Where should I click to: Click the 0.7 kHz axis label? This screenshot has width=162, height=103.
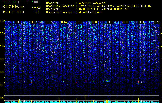(x=2, y=85)
